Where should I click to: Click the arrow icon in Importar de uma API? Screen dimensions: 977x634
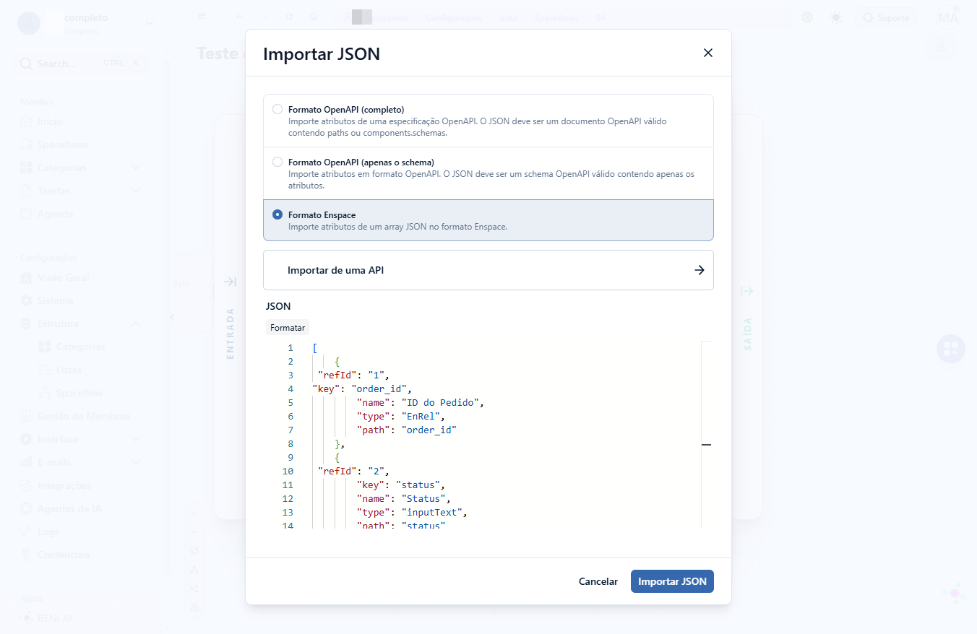click(700, 270)
